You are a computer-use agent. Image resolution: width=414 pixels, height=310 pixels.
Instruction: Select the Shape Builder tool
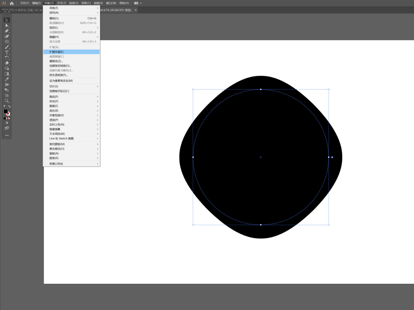pos(7,68)
